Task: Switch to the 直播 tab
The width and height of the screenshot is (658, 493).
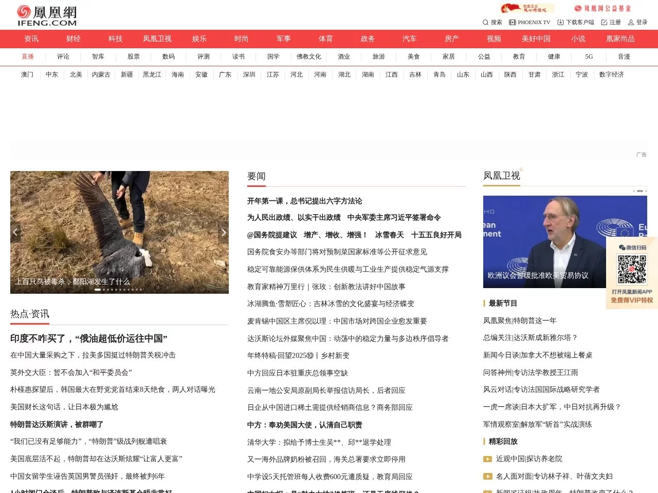Action: (28, 56)
